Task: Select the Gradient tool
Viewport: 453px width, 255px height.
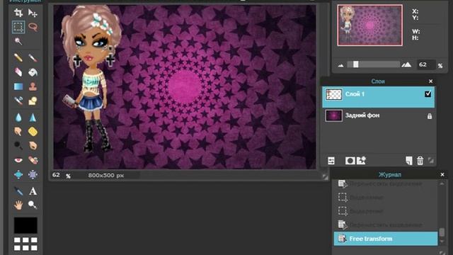Action: (18, 86)
